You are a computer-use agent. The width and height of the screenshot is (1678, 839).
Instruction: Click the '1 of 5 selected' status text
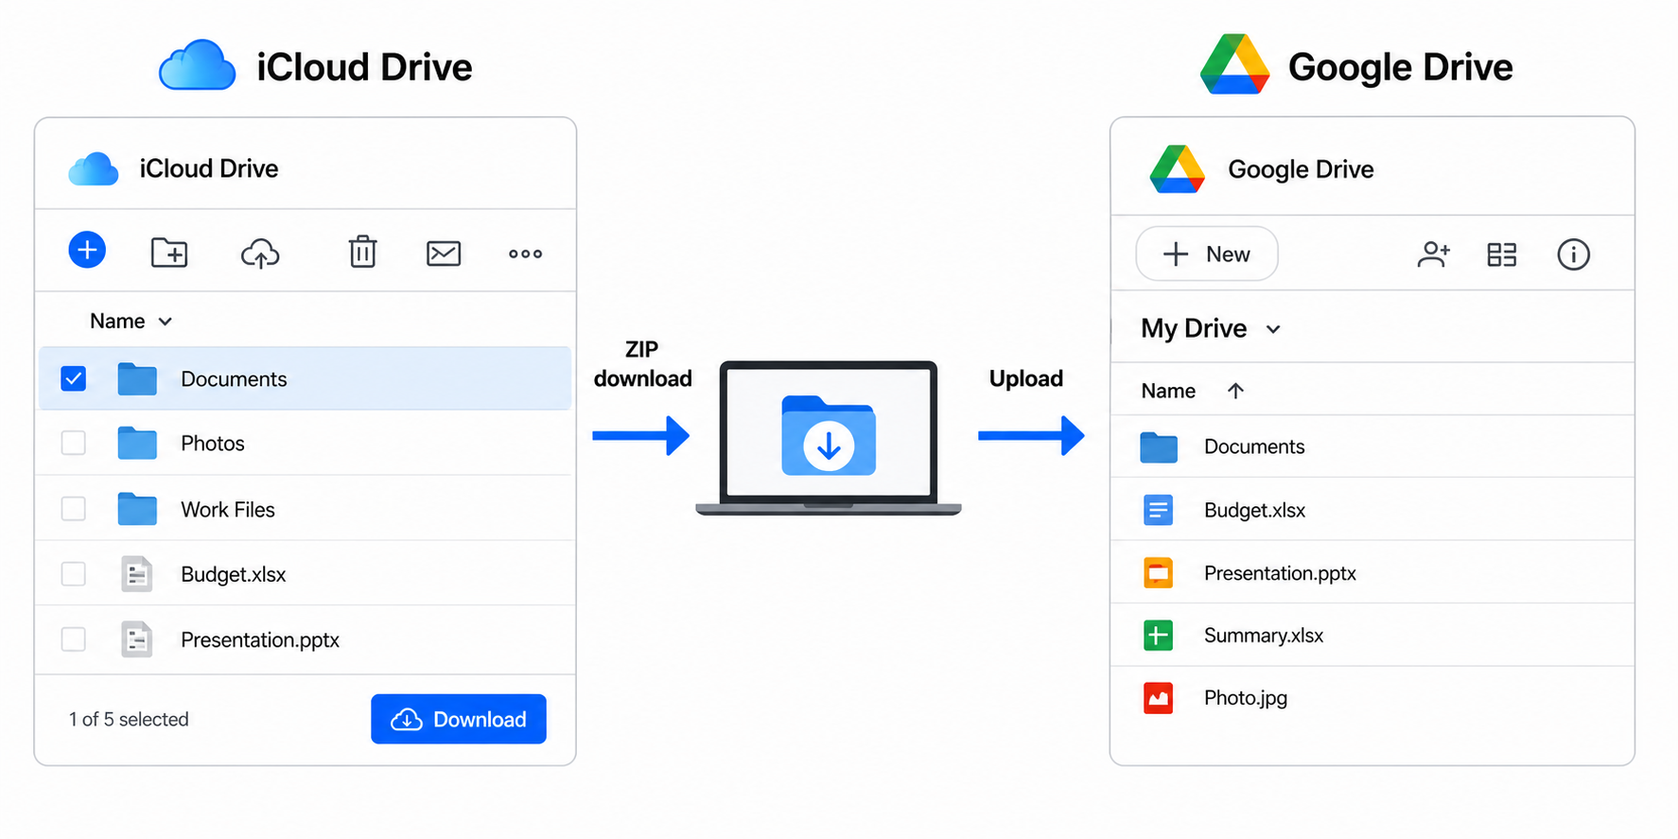129,720
